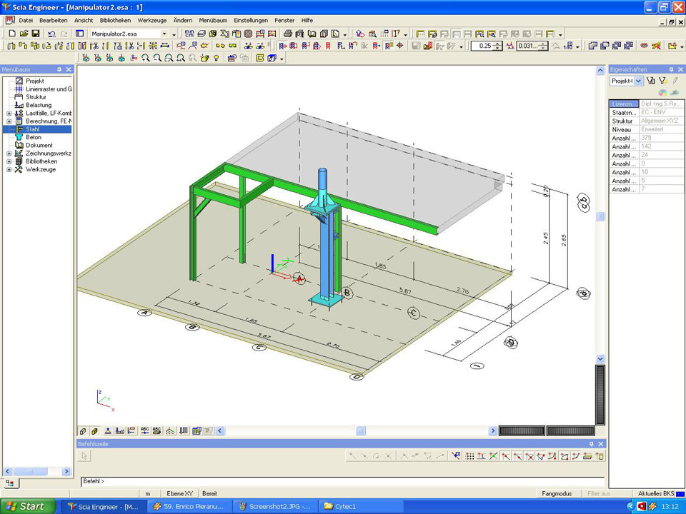686x514 pixels.
Task: Click the light bulb icon in view toolbar
Action: (x=216, y=59)
